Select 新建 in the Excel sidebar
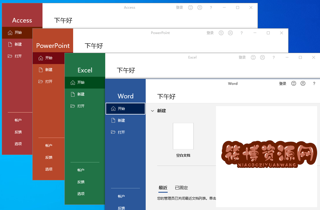Screen dimensions: 320x210 click(x=85, y=94)
